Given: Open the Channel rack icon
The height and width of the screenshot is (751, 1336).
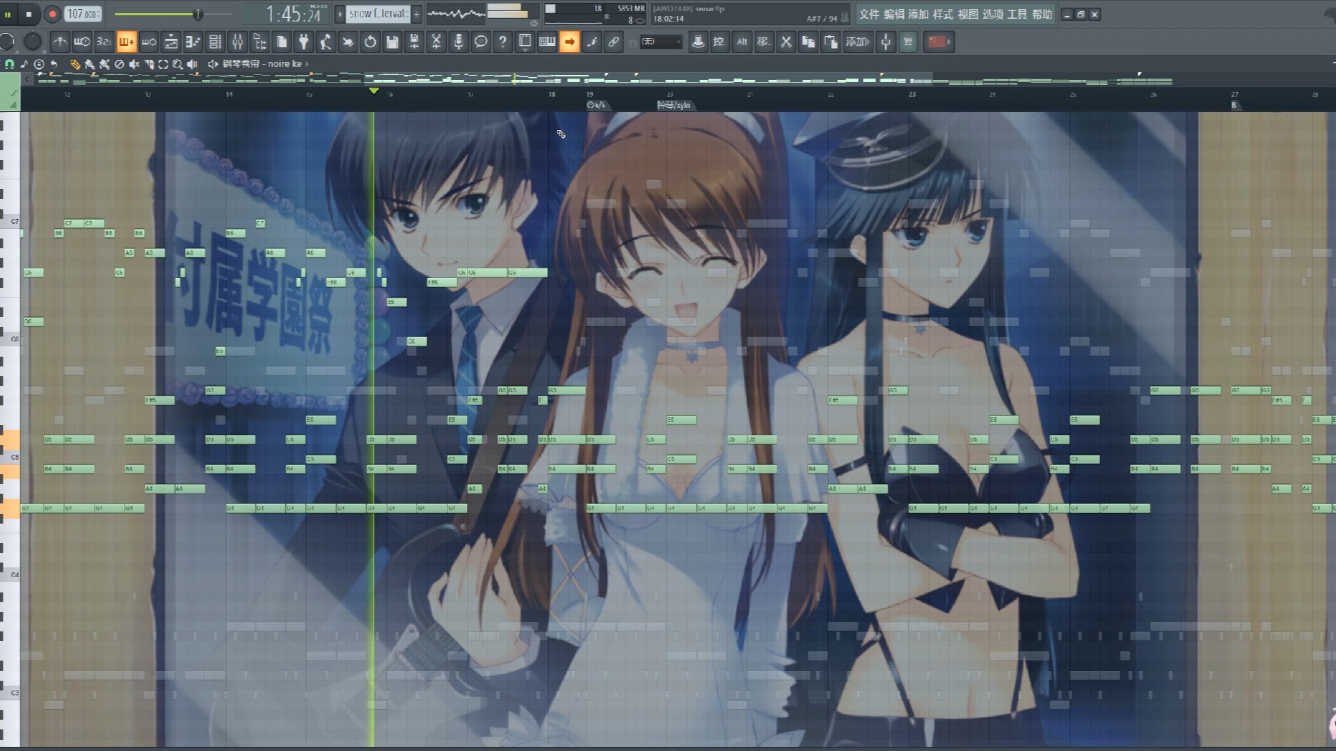Looking at the screenshot, I should pyautogui.click(x=215, y=42).
